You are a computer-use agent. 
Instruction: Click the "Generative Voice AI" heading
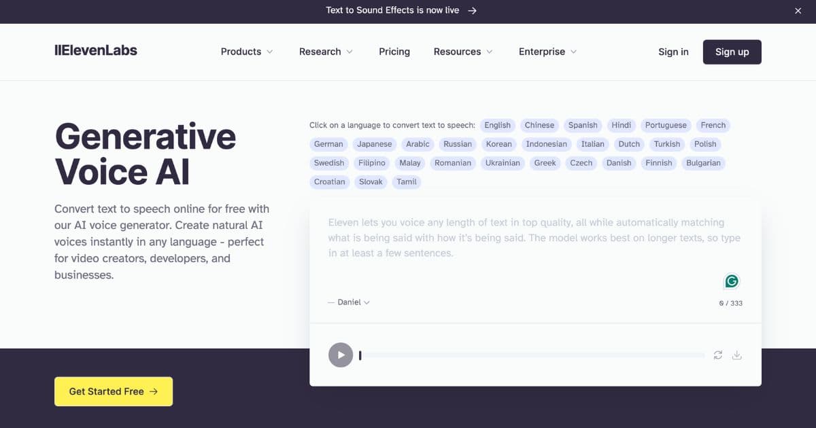click(x=146, y=154)
